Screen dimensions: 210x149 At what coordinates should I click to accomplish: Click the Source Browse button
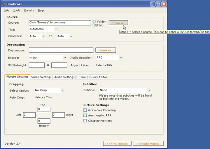118,23
